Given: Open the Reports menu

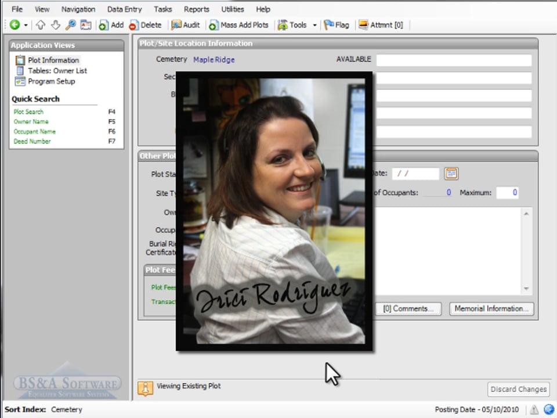Looking at the screenshot, I should pos(197,9).
